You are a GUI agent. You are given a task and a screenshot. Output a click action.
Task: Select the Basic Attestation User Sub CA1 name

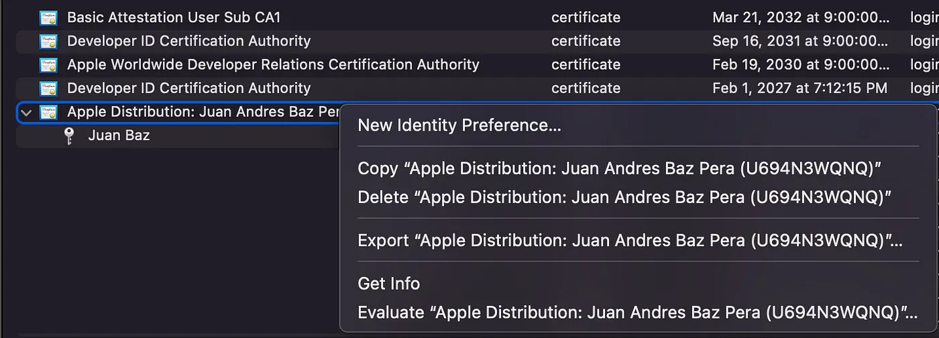click(x=174, y=17)
